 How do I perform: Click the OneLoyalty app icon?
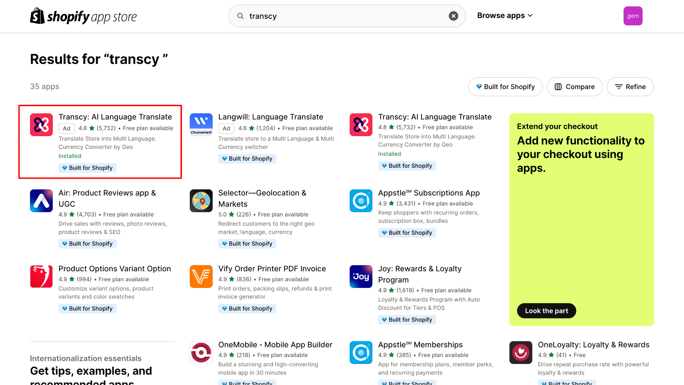tap(521, 352)
